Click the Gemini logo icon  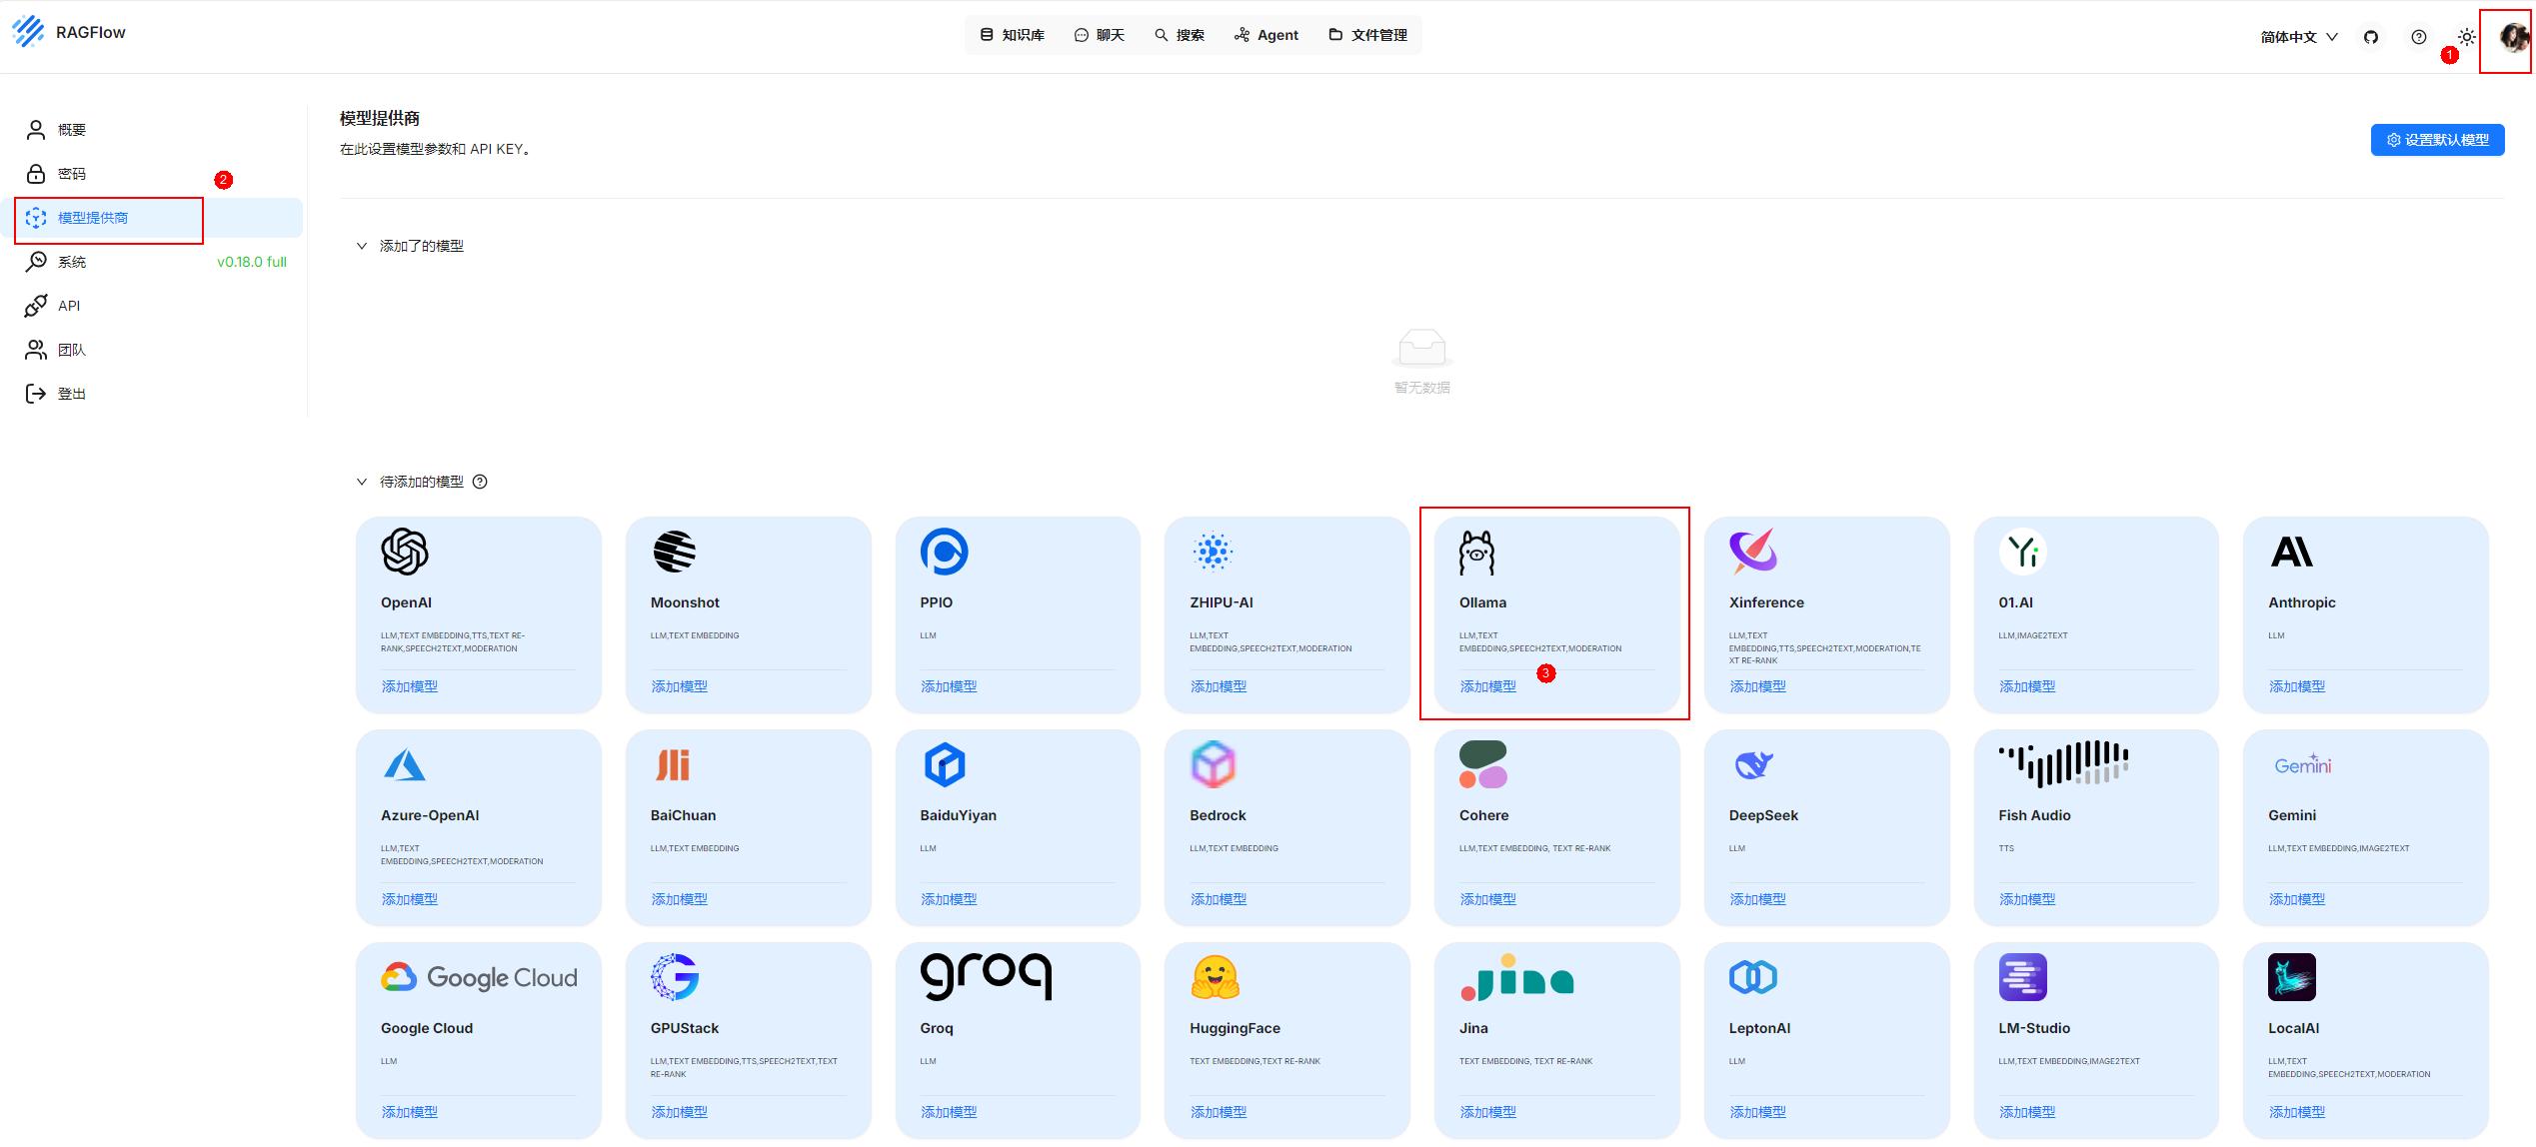click(x=2302, y=765)
